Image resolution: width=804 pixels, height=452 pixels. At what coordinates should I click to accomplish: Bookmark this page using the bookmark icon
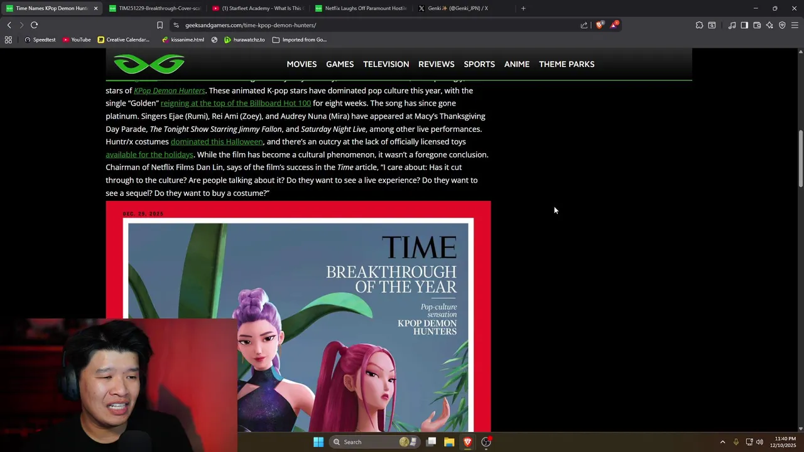click(160, 25)
